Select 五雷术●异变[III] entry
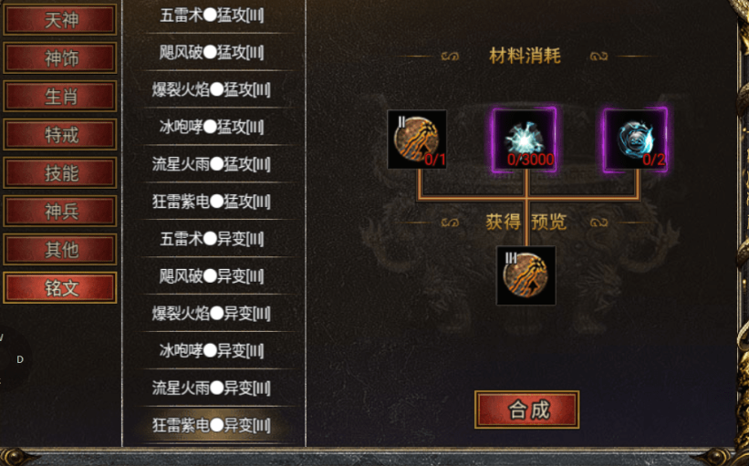 212,239
